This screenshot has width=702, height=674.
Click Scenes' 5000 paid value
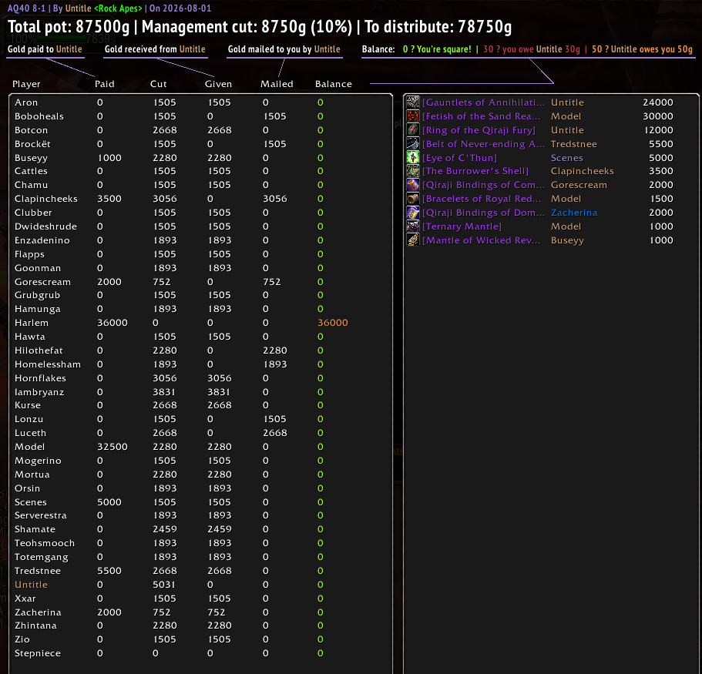tap(109, 502)
